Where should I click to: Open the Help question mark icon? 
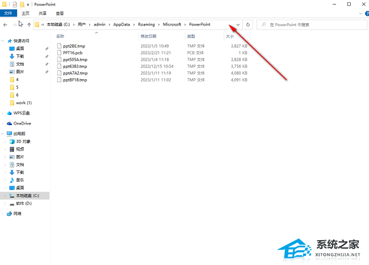coord(367,14)
